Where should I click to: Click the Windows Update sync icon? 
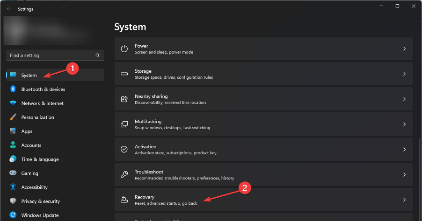[13, 215]
